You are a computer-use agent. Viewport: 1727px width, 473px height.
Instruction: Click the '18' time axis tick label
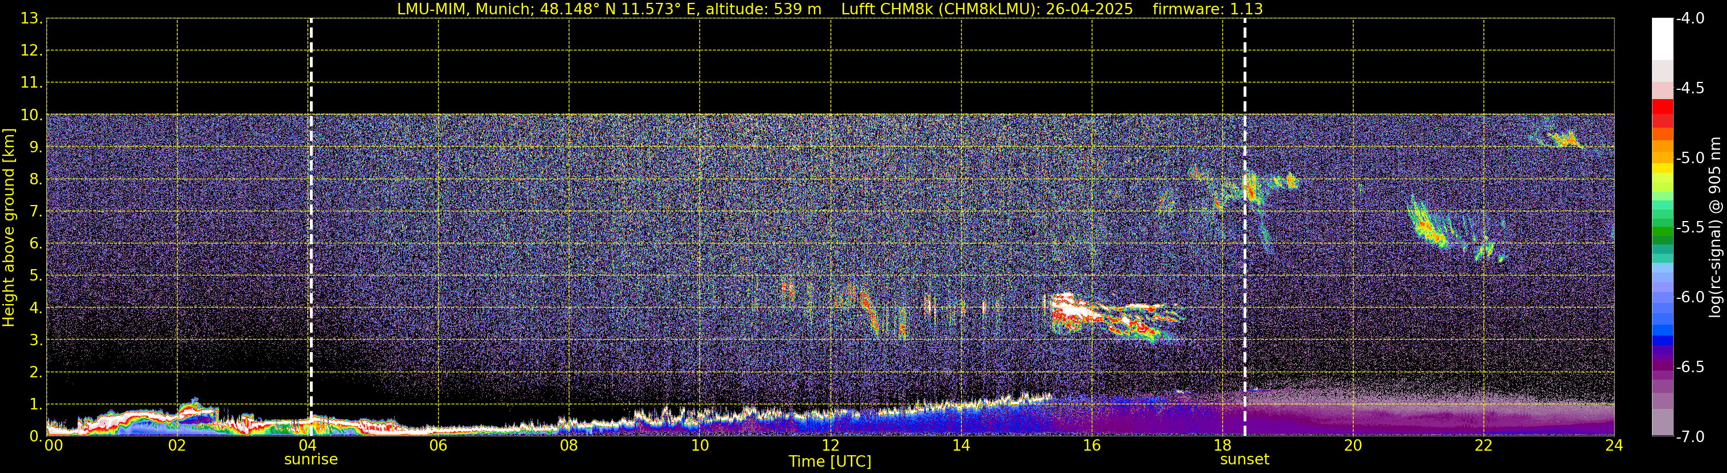pyautogui.click(x=1223, y=446)
